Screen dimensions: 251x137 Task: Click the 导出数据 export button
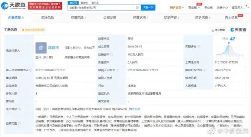point(218,30)
